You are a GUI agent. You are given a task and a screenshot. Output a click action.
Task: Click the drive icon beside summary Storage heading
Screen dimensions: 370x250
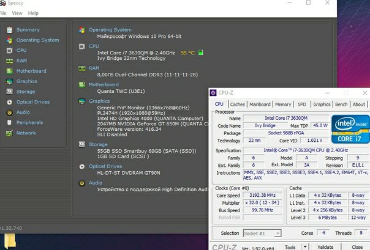82,144
